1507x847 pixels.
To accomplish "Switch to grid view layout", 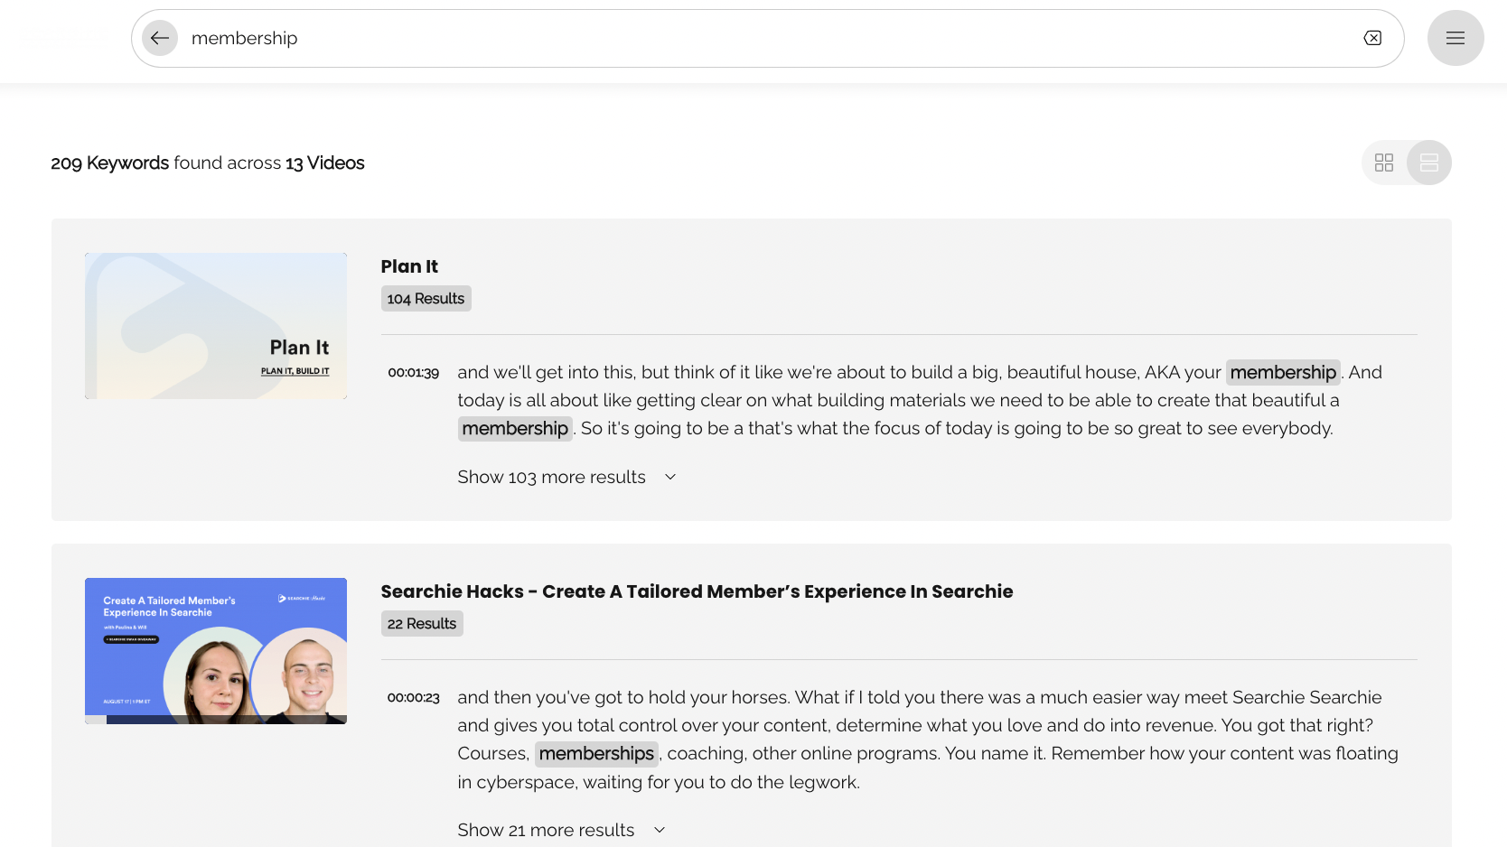I will pos(1384,163).
